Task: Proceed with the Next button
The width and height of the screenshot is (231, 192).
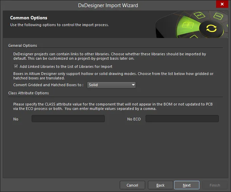Action: click(x=187, y=185)
